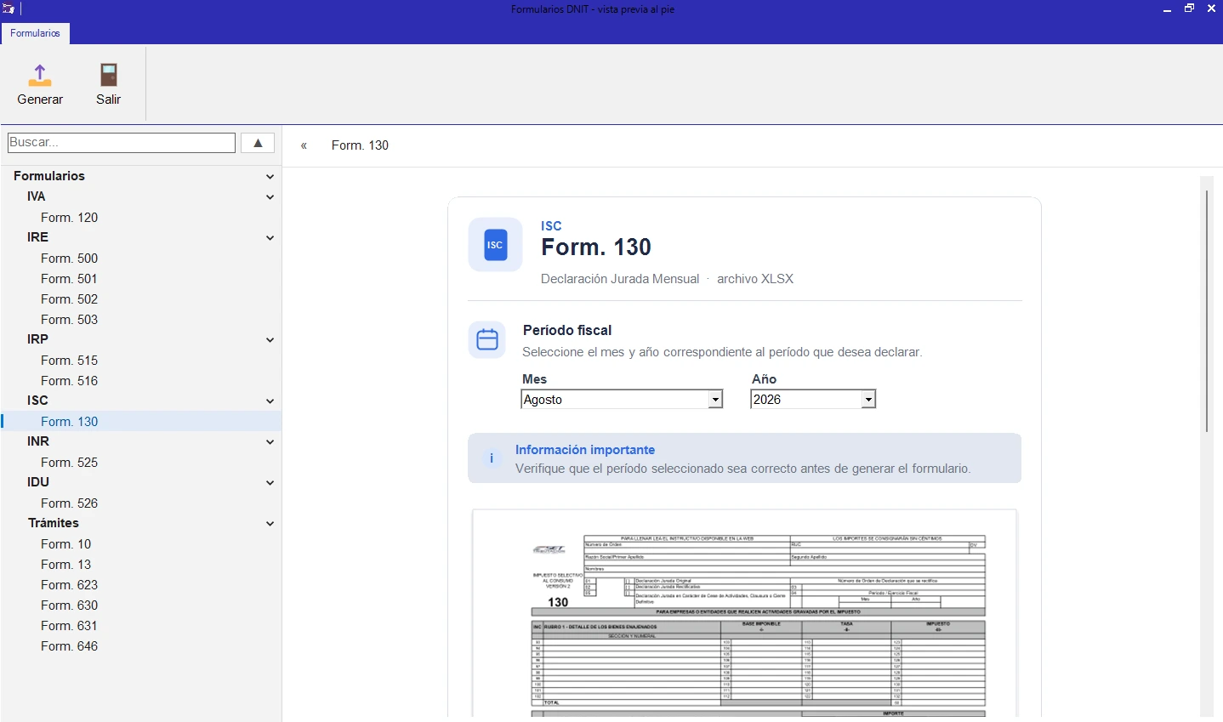Select Form. 630 in the tree
Screen dimensions: 1223x722
69,605
